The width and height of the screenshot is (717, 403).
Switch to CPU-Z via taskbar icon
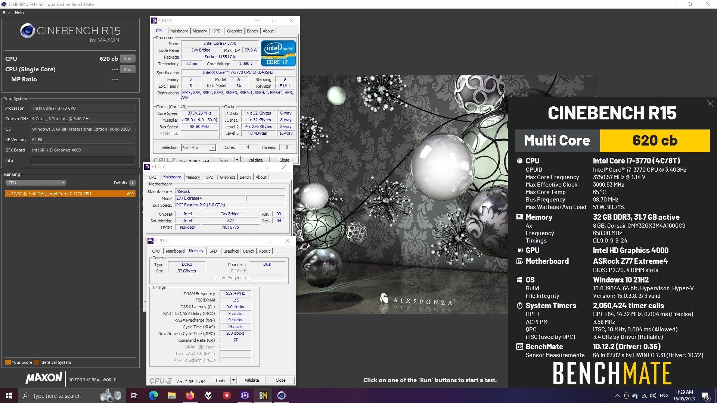(x=245, y=396)
